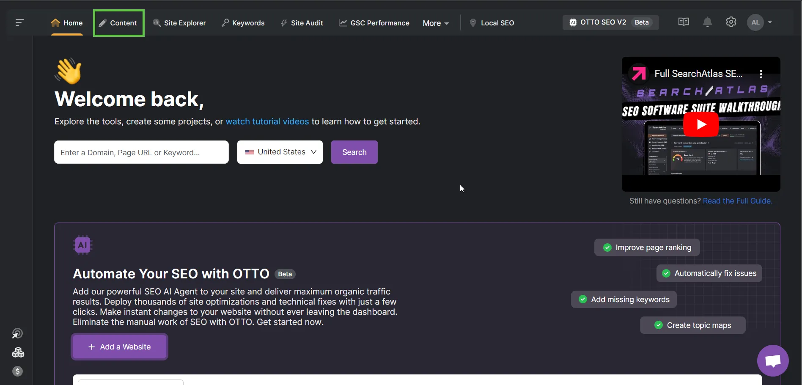Open the knowledge base book icon
Viewport: 802px width, 385px height.
[684, 22]
